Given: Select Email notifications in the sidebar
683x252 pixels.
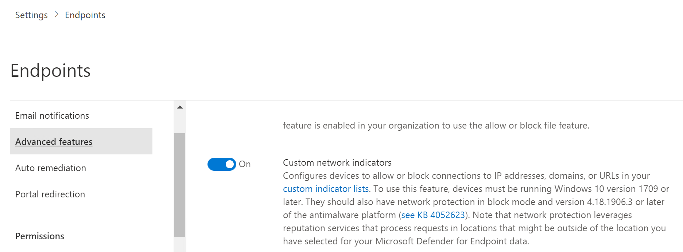Looking at the screenshot, I should point(52,115).
